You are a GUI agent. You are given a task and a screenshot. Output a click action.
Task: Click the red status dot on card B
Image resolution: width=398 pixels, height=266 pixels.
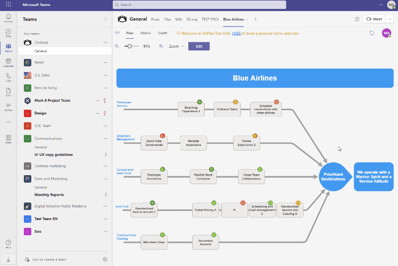(243, 203)
